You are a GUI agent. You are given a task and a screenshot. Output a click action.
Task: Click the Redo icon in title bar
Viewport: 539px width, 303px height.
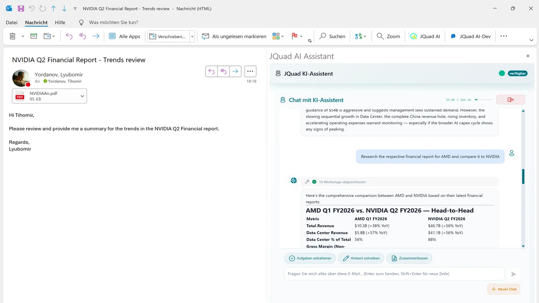click(x=43, y=8)
